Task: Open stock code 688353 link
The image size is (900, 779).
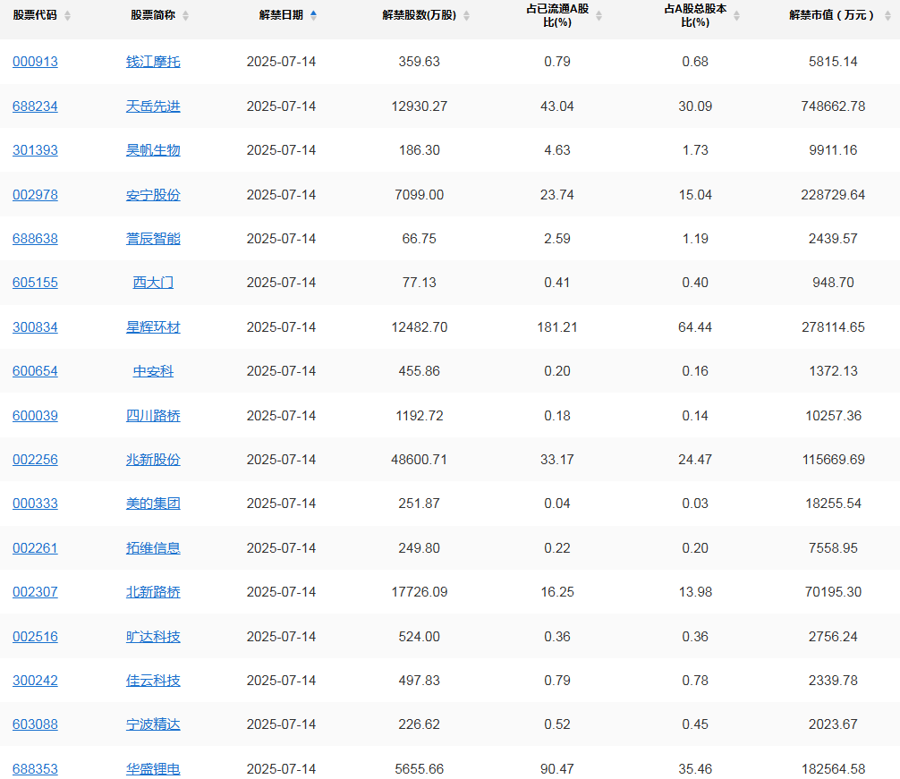Action: 35,769
